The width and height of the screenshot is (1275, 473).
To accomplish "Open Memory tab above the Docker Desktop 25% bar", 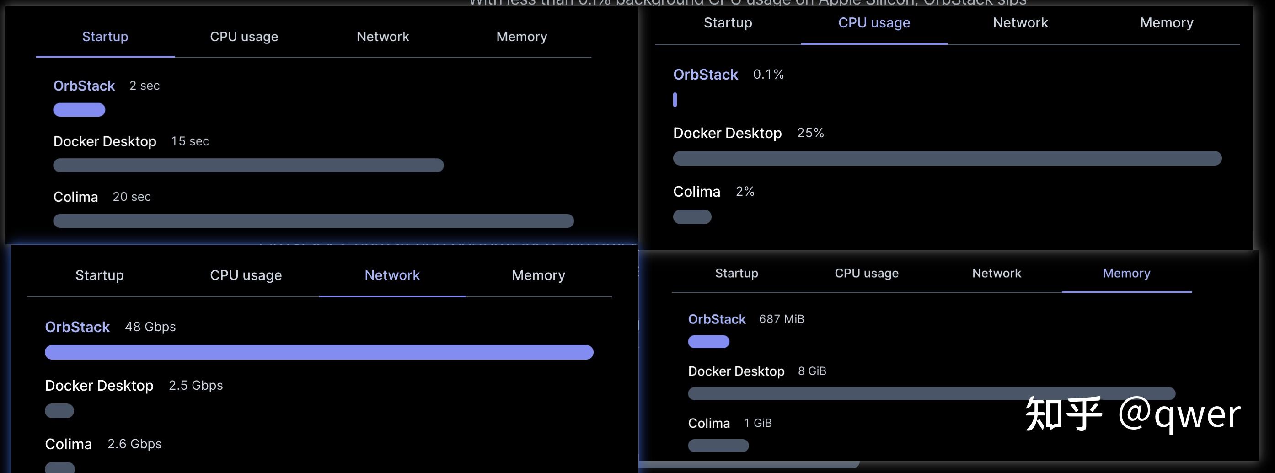I will point(1167,23).
